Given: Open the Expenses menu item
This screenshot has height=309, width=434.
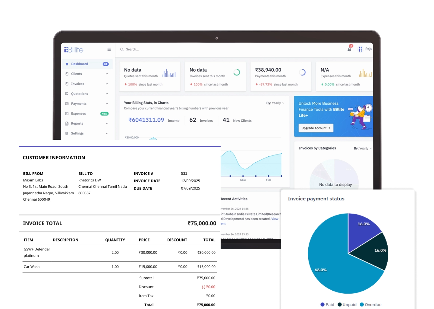Looking at the screenshot, I should 78,113.
